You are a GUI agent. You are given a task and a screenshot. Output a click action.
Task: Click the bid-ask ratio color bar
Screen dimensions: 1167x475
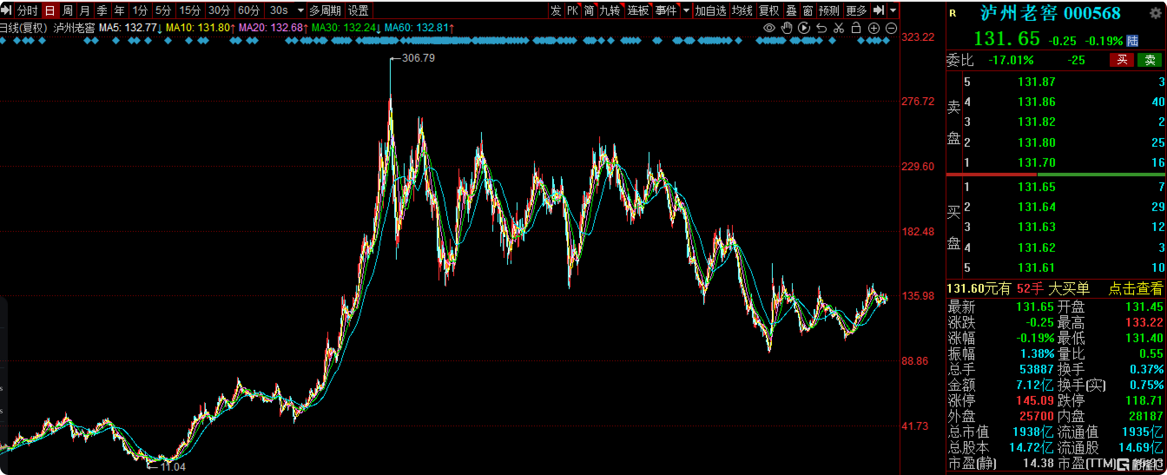(x=1055, y=175)
